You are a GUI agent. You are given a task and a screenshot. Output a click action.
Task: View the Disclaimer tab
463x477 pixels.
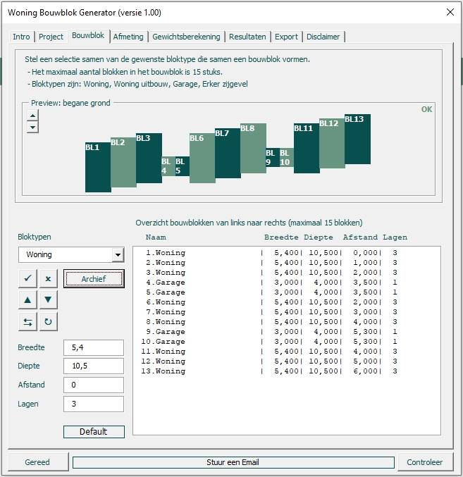coord(323,37)
